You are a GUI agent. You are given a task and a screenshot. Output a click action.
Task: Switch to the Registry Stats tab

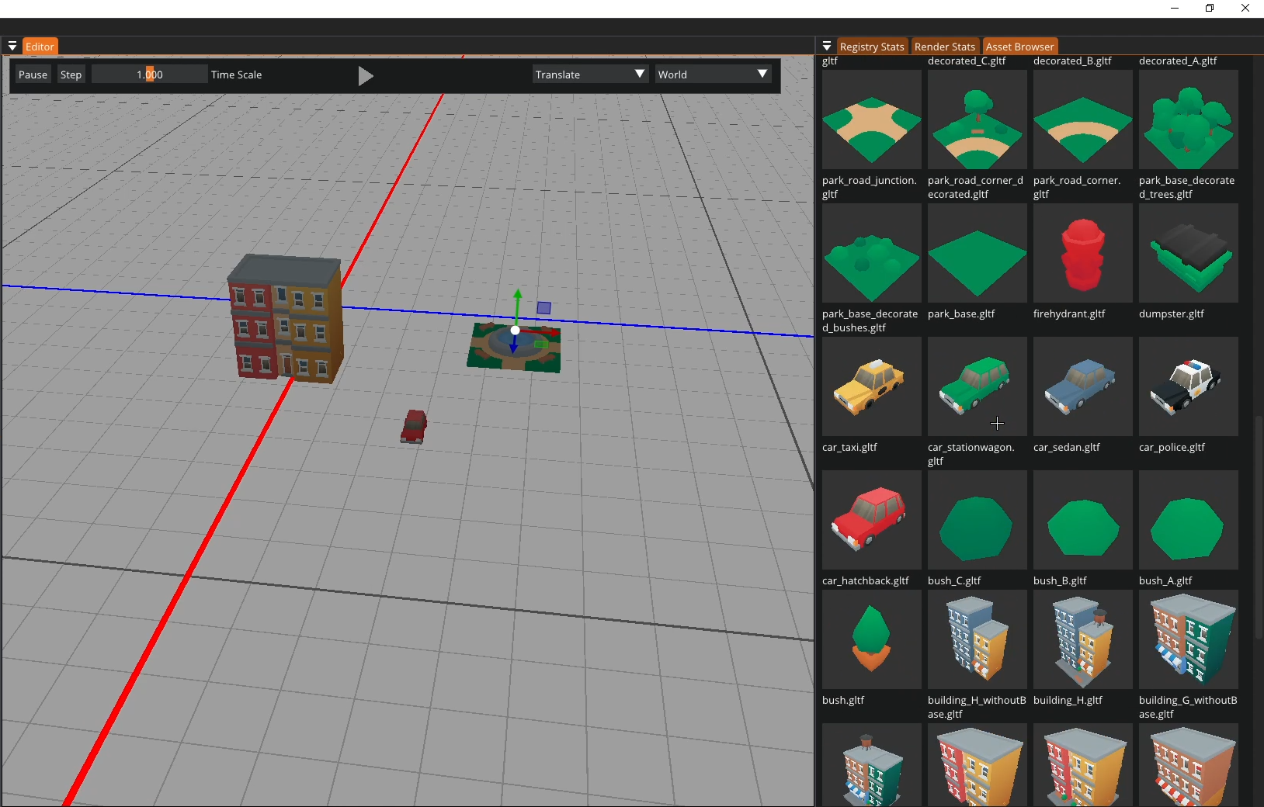pyautogui.click(x=871, y=47)
